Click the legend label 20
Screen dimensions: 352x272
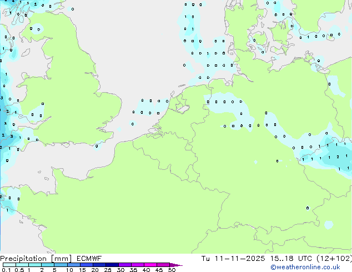(x=95, y=270)
